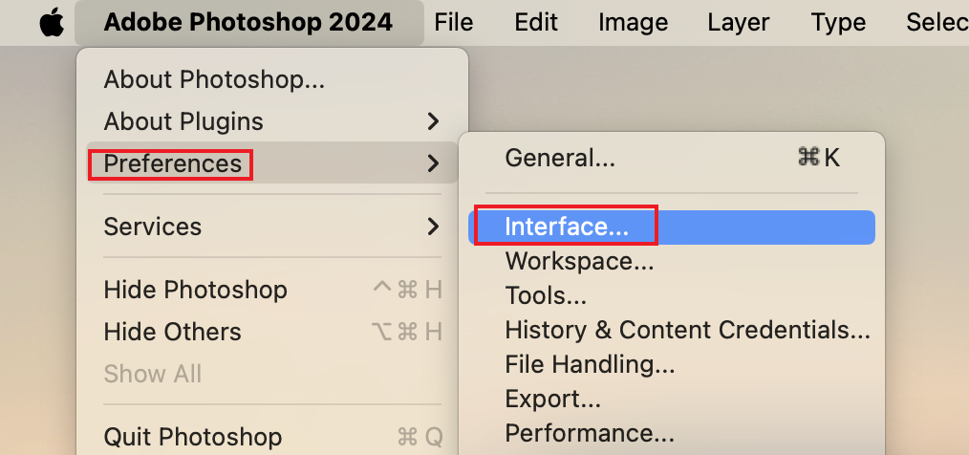Open the Apple menu

(x=52, y=23)
